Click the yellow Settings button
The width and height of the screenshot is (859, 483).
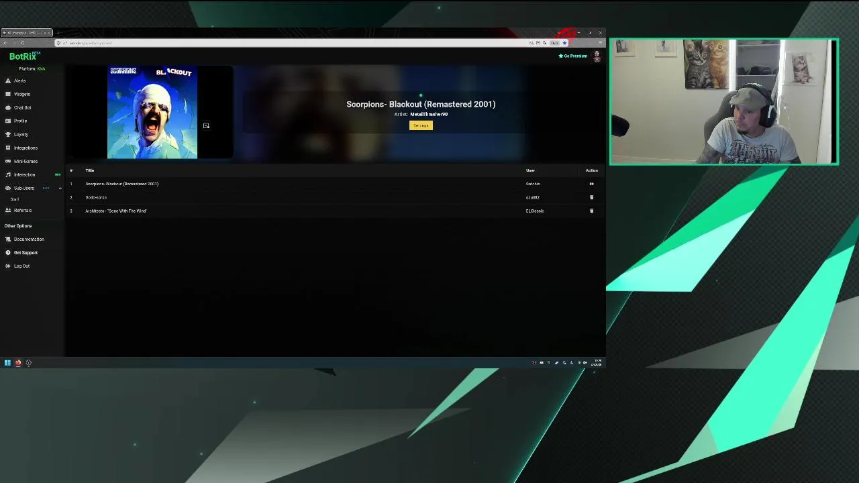[421, 125]
